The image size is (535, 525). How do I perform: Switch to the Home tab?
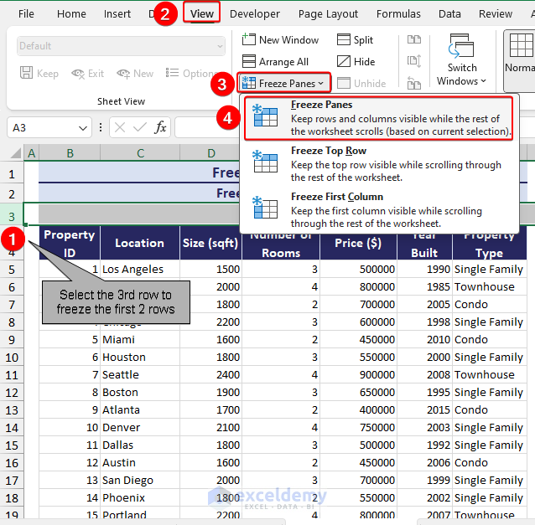pyautogui.click(x=71, y=13)
